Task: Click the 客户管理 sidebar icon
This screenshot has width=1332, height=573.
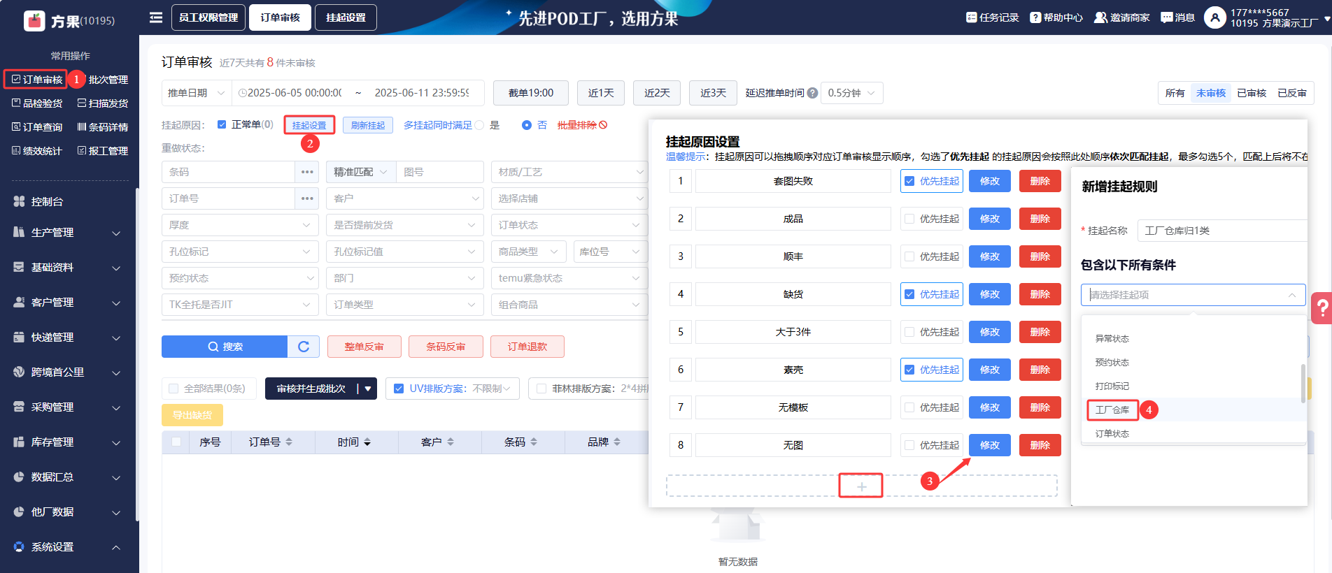Action: [x=19, y=302]
